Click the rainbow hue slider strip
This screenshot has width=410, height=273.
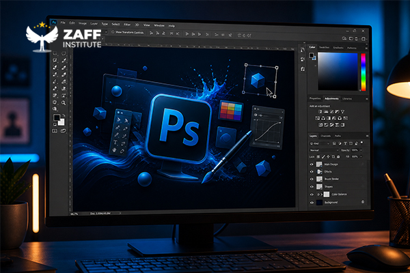364,72
